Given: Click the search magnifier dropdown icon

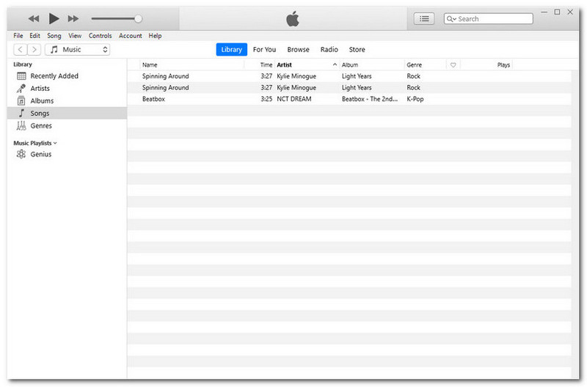Looking at the screenshot, I should pyautogui.click(x=451, y=19).
